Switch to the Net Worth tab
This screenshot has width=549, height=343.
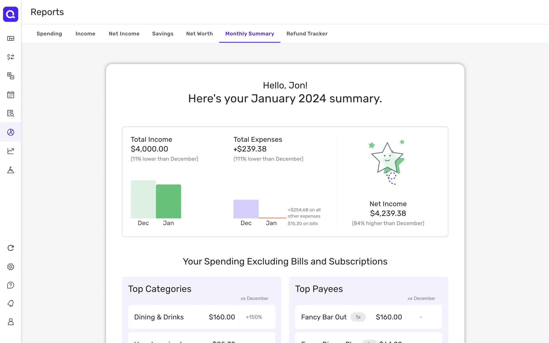pyautogui.click(x=199, y=34)
